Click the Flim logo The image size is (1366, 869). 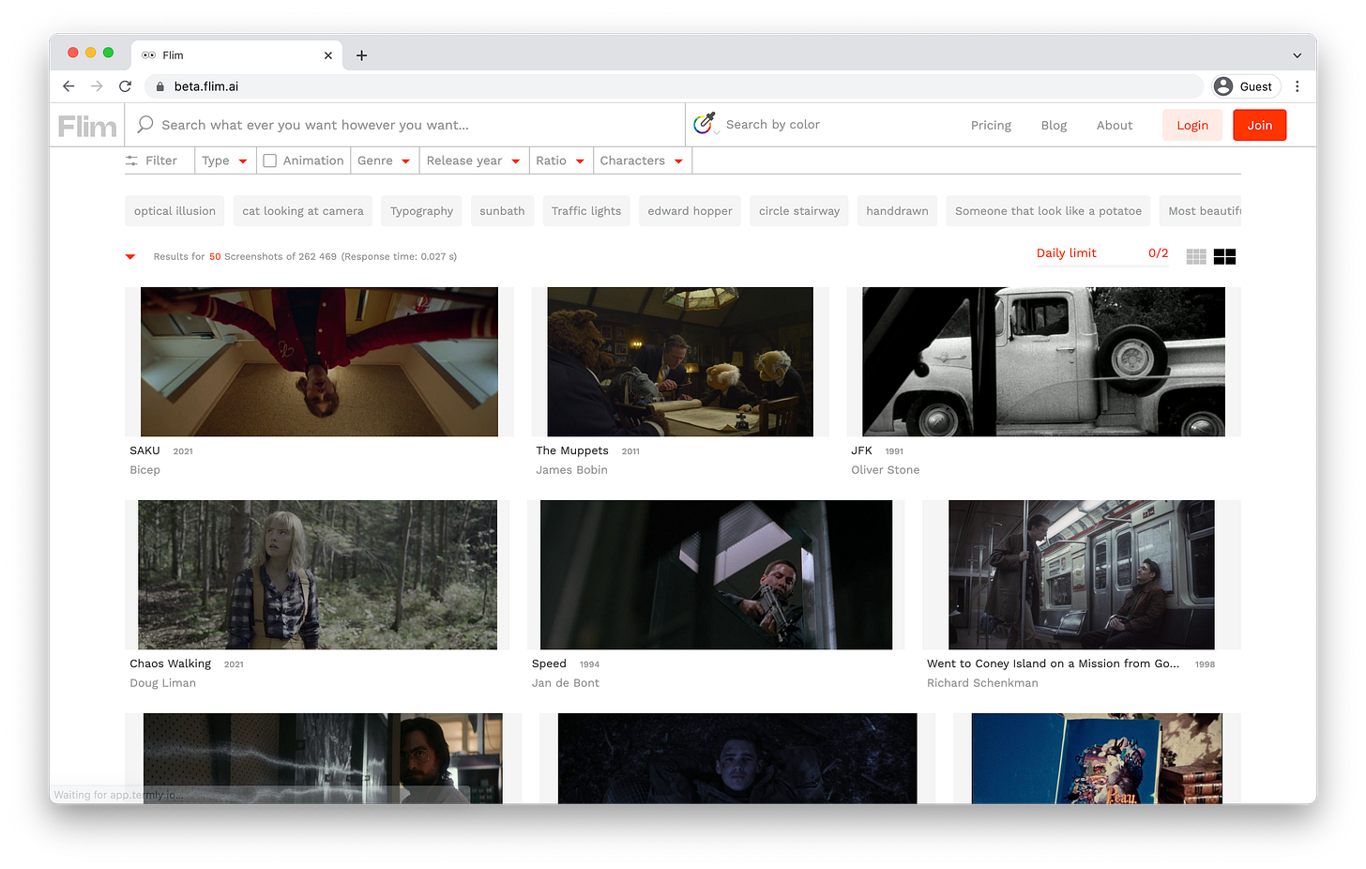(x=87, y=126)
